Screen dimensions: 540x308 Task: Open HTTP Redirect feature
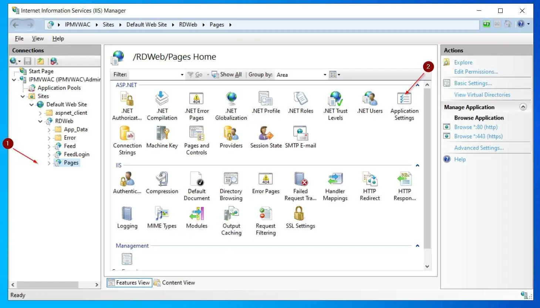[x=370, y=186]
